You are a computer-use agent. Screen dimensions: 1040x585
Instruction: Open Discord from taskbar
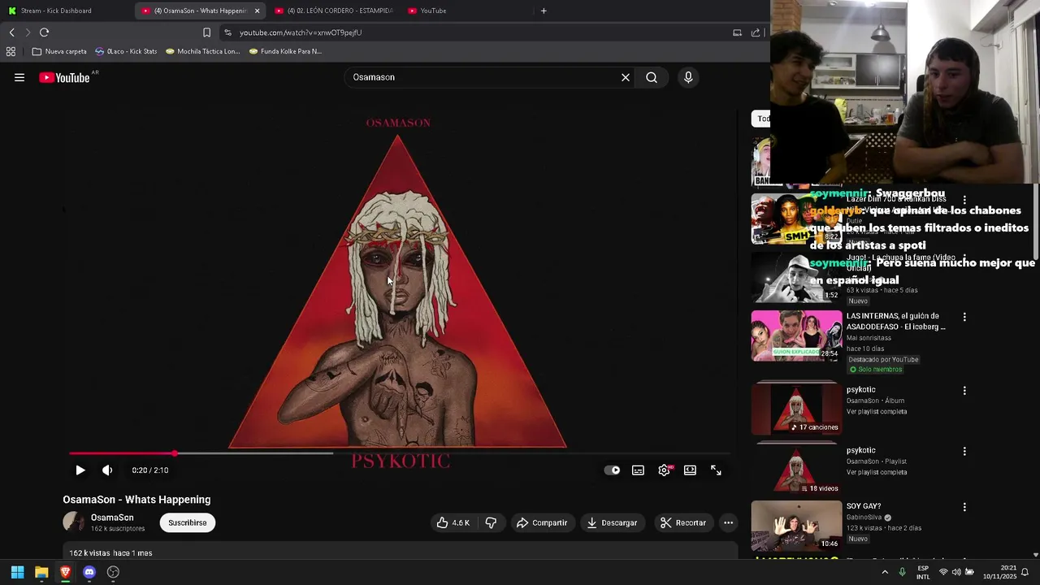point(89,572)
